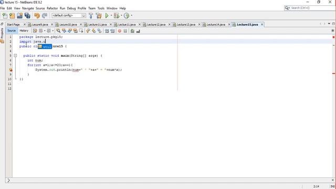336x189 pixels.
Task: Collapse the main method code fold
Action: coord(15,56)
